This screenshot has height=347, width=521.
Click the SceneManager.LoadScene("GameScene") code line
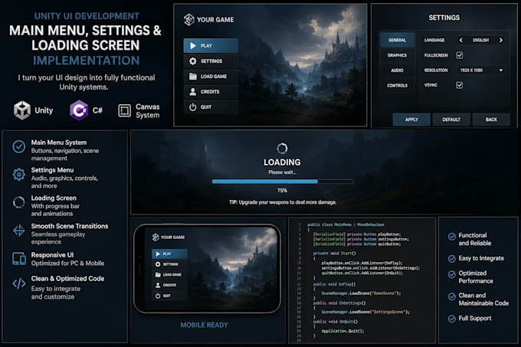[361, 293]
